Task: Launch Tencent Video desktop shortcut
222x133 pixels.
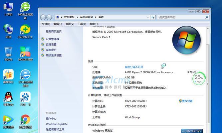Action: pyautogui.click(x=8, y=121)
